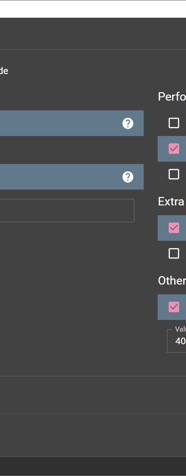The image size is (186, 476).
Task: Click the Other section heading
Action: pyautogui.click(x=172, y=281)
